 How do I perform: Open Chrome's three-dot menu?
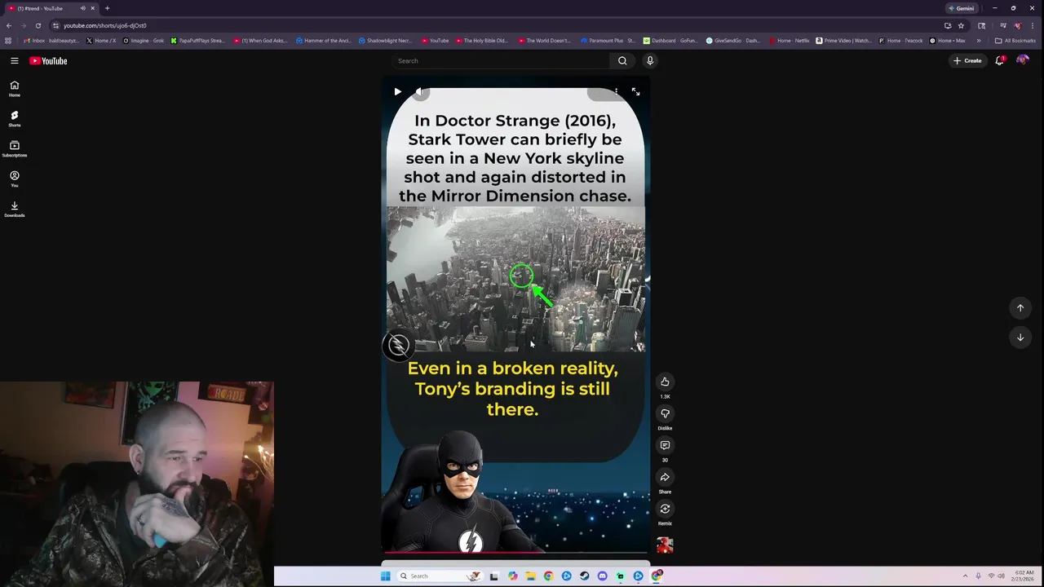1033,25
